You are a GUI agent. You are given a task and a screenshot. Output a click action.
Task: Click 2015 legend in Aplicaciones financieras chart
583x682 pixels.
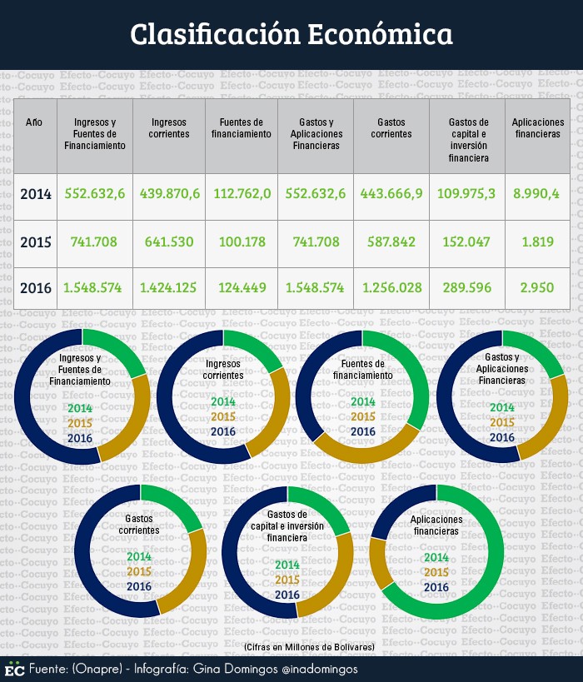[436, 572]
